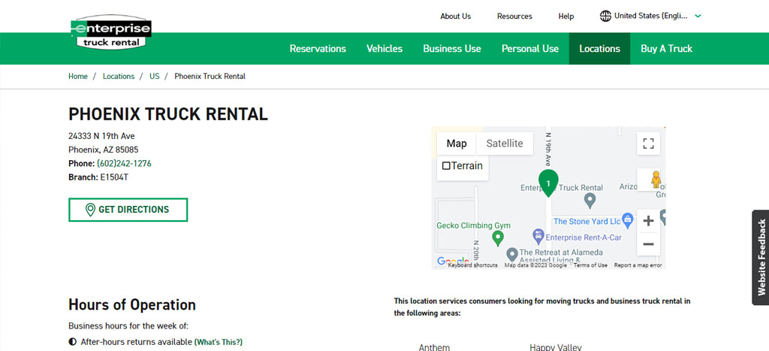The width and height of the screenshot is (769, 351).
Task: Enable the Terrain checkbox
Action: tap(446, 166)
